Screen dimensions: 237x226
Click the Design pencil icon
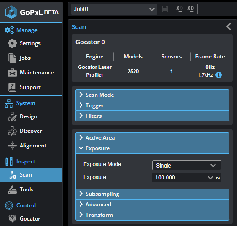[12, 116]
